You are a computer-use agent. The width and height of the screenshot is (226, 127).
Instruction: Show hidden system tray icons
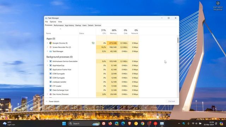coord(179,123)
